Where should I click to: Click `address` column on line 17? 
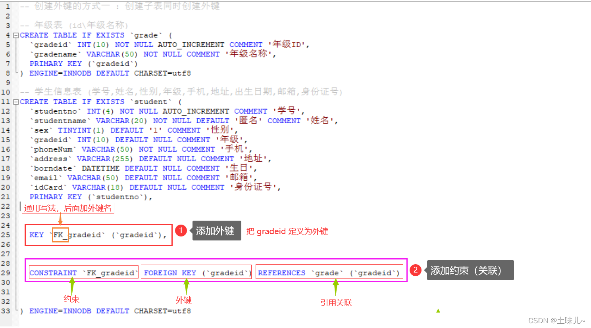point(51,159)
